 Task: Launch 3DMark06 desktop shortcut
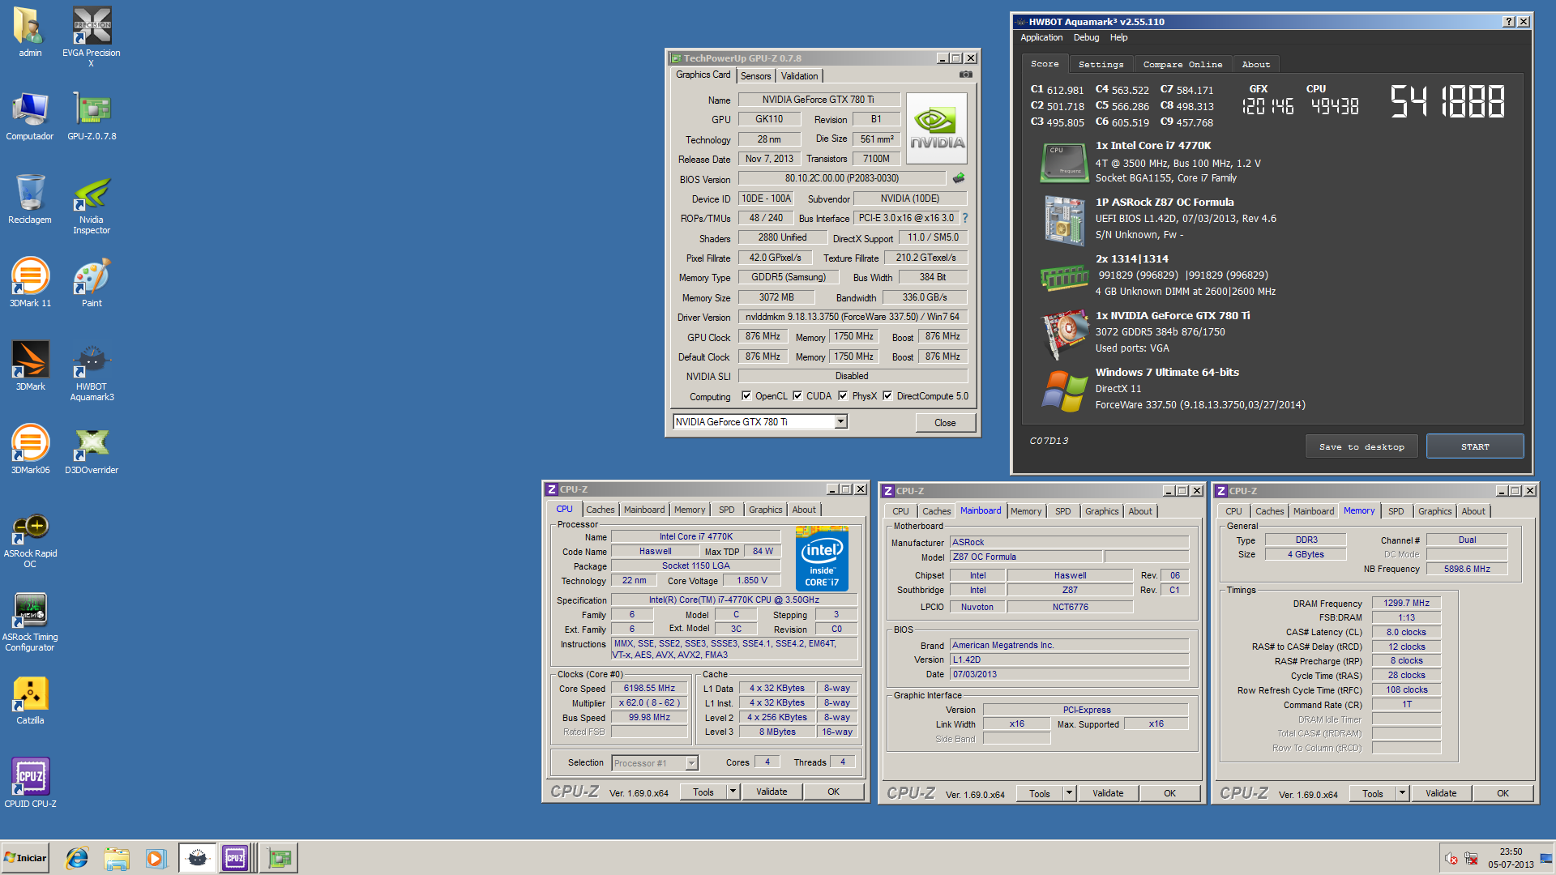click(30, 450)
